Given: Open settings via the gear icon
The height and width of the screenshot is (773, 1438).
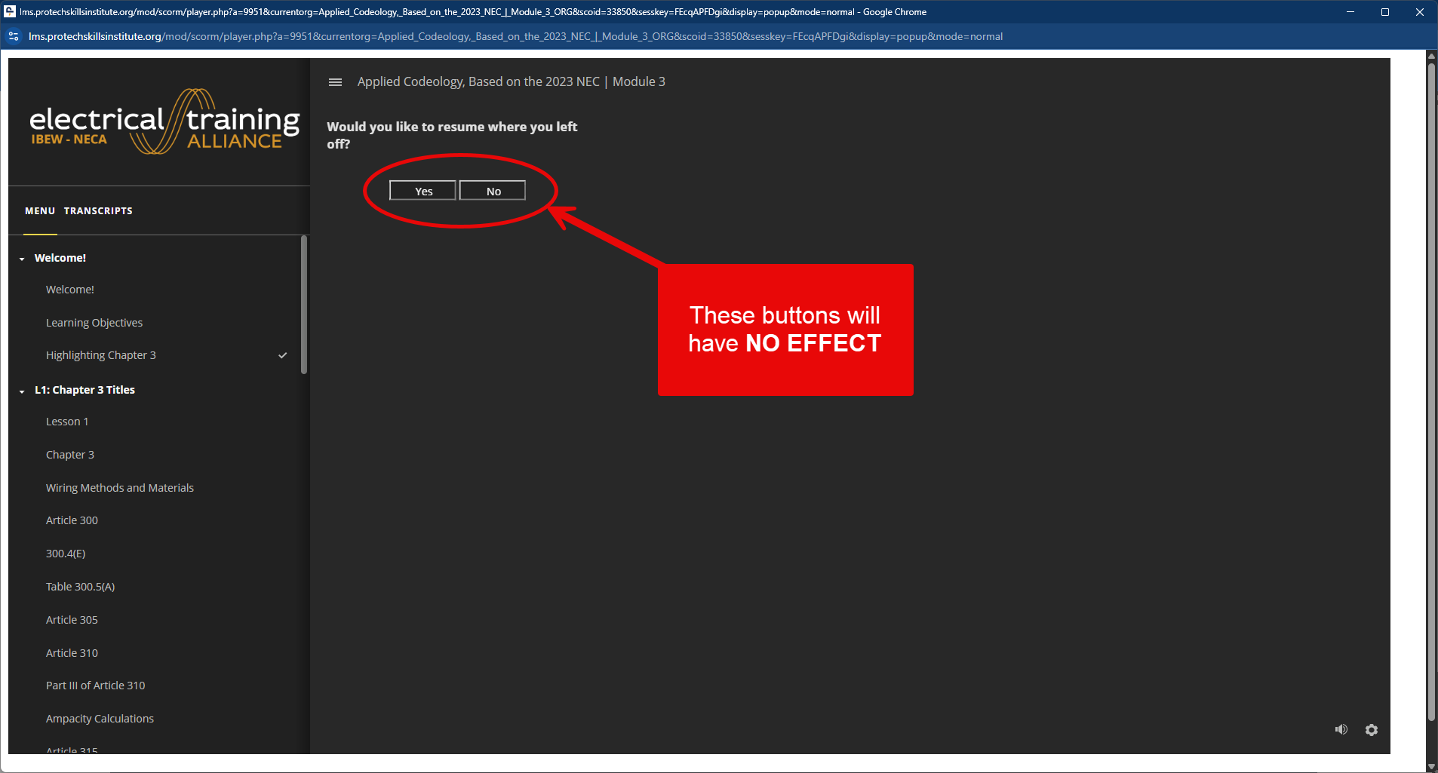Looking at the screenshot, I should point(1371,729).
